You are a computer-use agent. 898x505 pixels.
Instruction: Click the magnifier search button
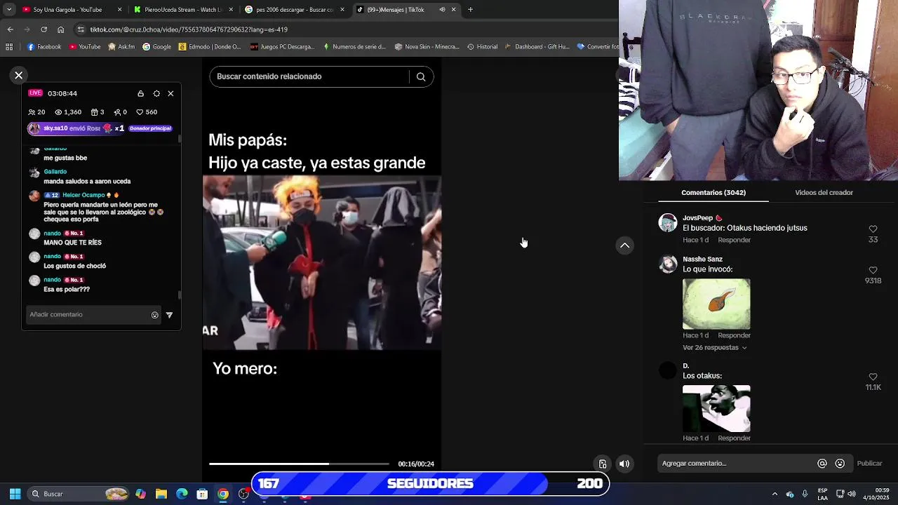(x=421, y=77)
